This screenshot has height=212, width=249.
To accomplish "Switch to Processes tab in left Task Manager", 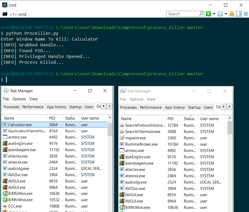I will point(11,107).
